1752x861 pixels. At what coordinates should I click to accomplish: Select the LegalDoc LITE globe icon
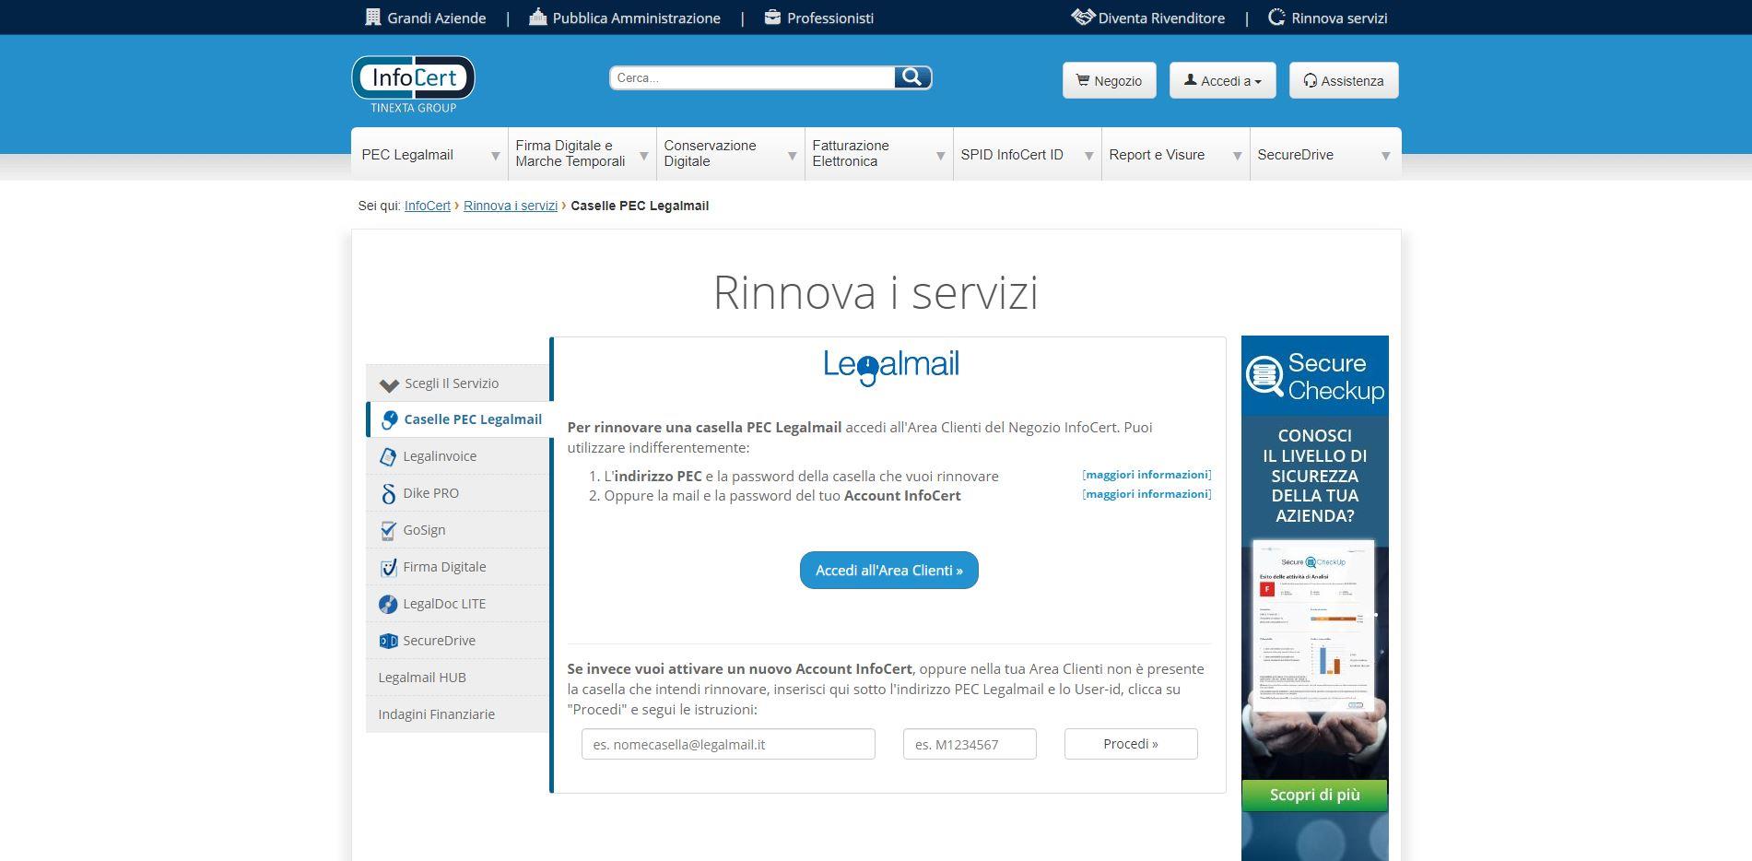point(388,604)
